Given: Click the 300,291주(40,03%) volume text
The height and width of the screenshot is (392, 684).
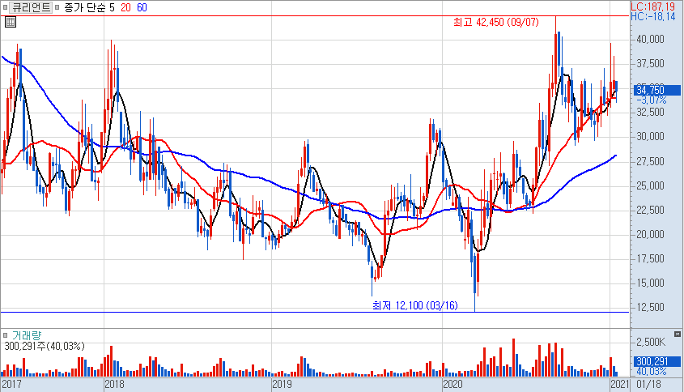Looking at the screenshot, I should tap(45, 346).
